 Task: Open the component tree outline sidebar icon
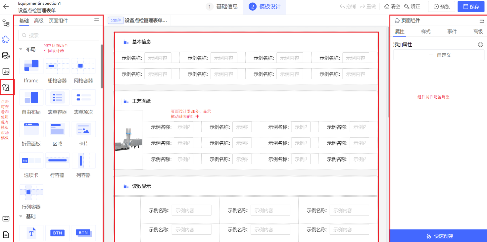point(6,23)
